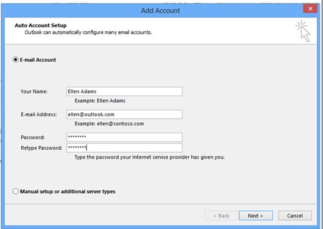This screenshot has width=323, height=229.
Task: Click the cursor sparkle wizard icon
Action: pyautogui.click(x=303, y=31)
